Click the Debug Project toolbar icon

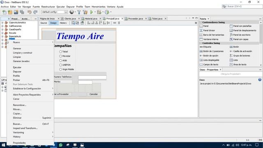coord(99,12)
